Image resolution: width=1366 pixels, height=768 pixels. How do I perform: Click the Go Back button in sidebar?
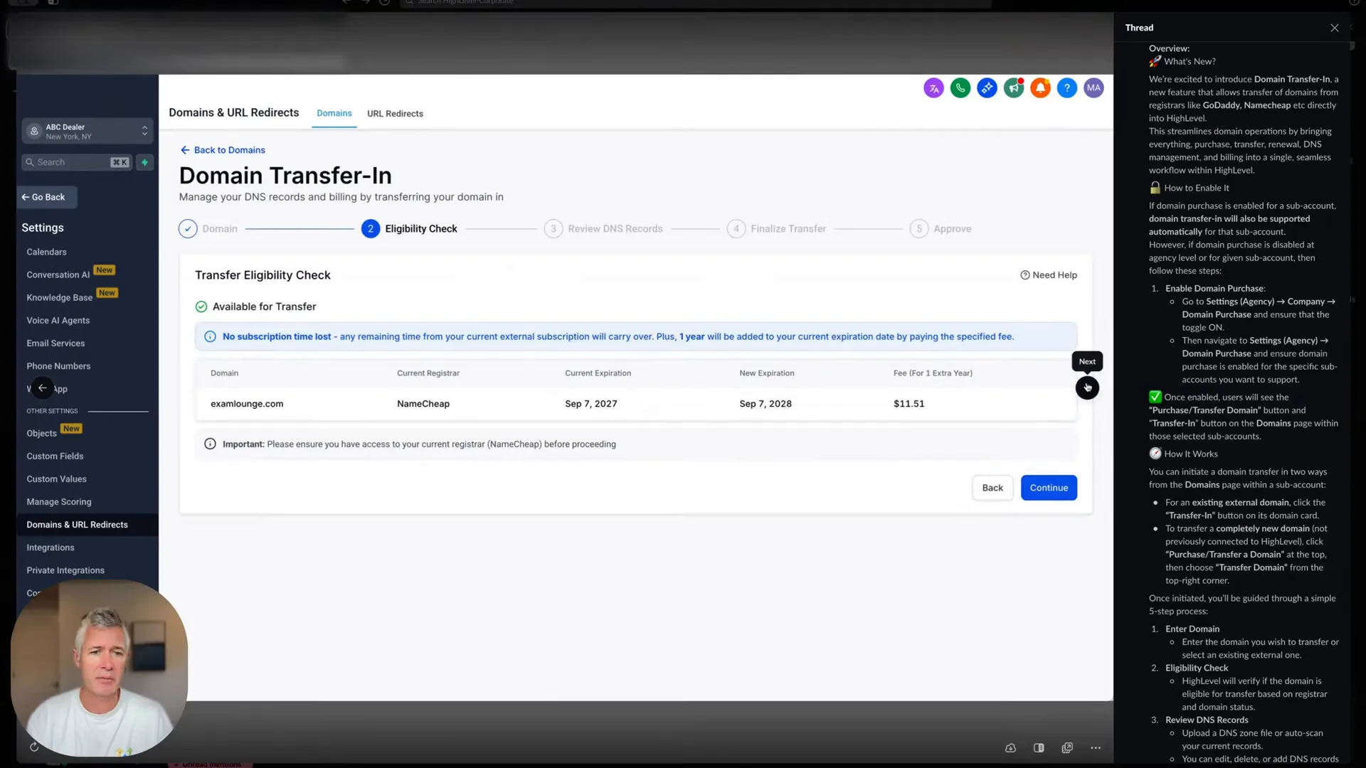(x=47, y=197)
